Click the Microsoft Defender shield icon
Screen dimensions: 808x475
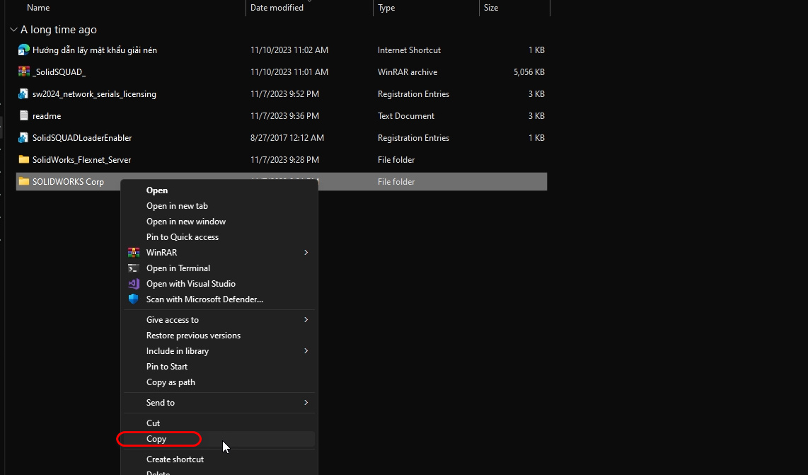(x=134, y=299)
